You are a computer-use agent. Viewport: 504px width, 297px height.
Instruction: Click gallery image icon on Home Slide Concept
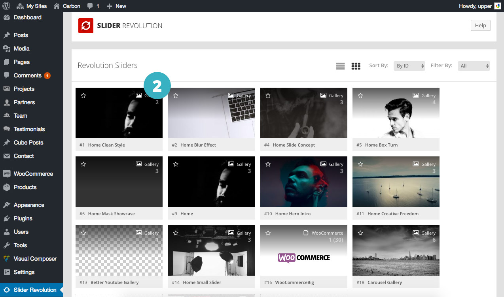pyautogui.click(x=323, y=96)
